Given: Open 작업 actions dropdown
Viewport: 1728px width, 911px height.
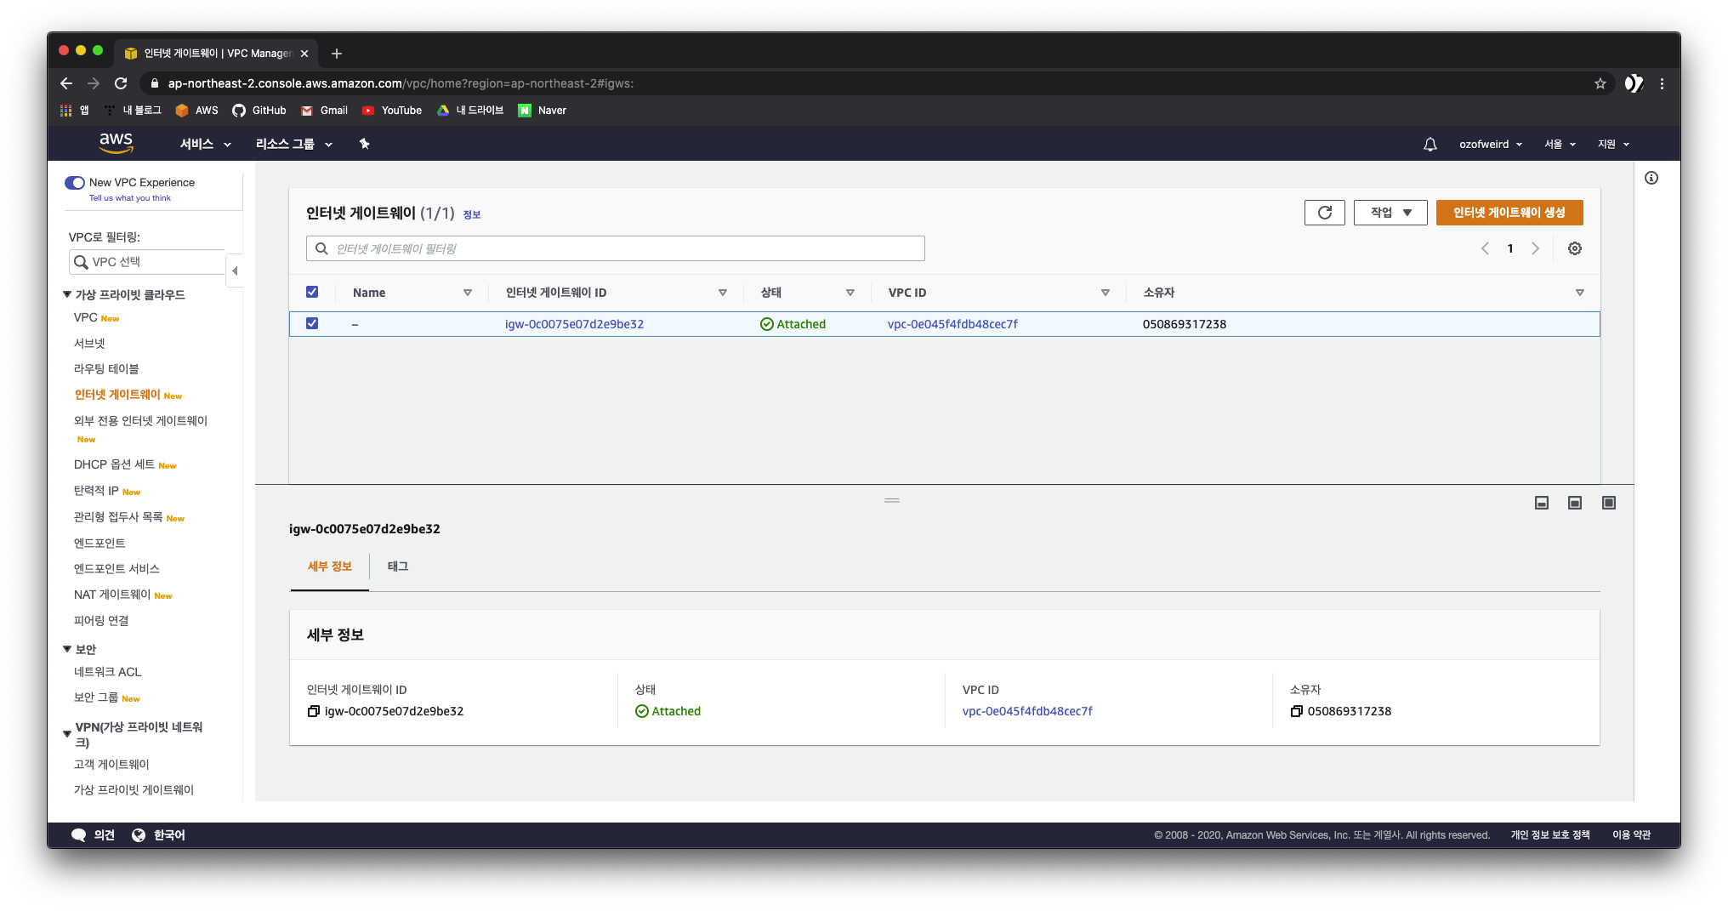Looking at the screenshot, I should 1390,213.
